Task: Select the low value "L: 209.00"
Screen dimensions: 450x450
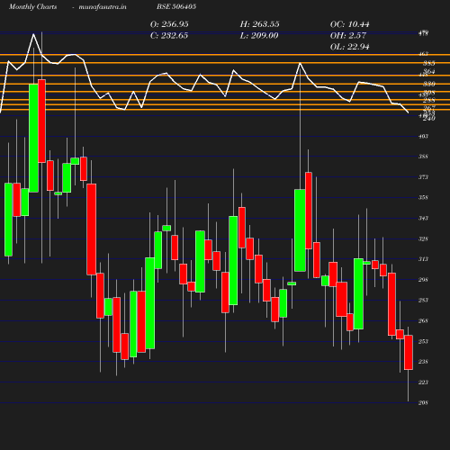Action: (x=259, y=36)
